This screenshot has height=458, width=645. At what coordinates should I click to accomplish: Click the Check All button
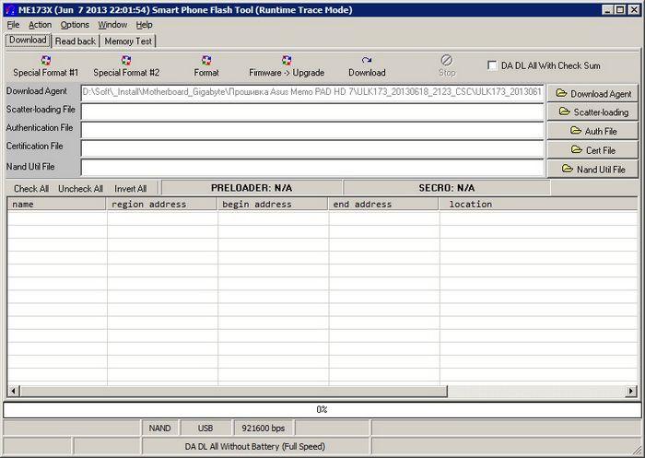(31, 188)
